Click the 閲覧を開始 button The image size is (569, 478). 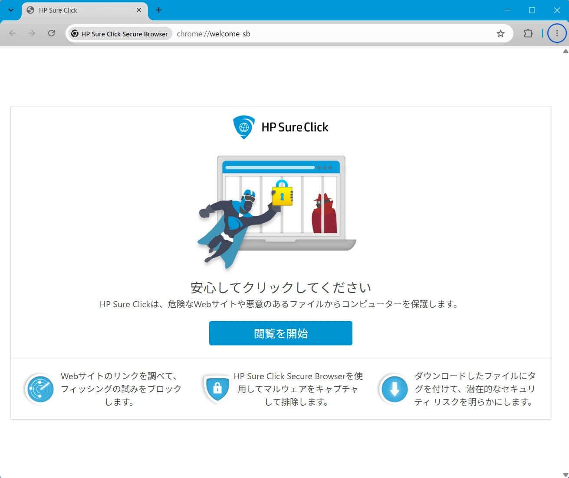pos(281,333)
